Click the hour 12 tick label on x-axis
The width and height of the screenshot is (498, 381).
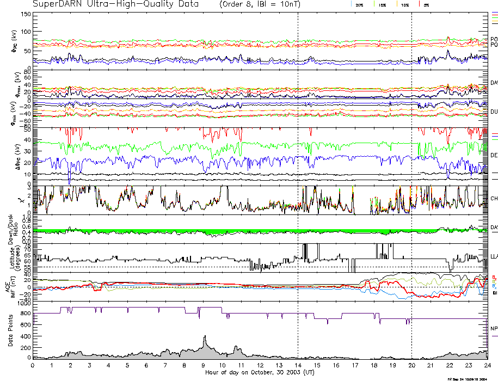click(x=260, y=366)
